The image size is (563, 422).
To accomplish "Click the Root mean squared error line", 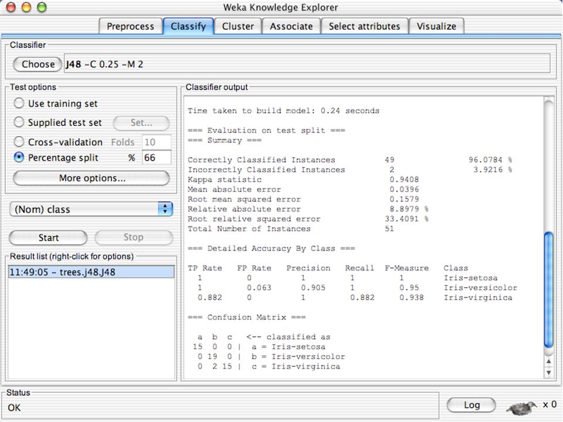I will 303,199.
